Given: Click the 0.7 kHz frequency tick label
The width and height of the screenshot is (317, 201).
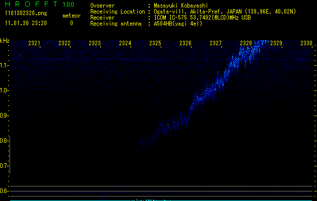Looking at the screenshot, I should click(4, 166).
